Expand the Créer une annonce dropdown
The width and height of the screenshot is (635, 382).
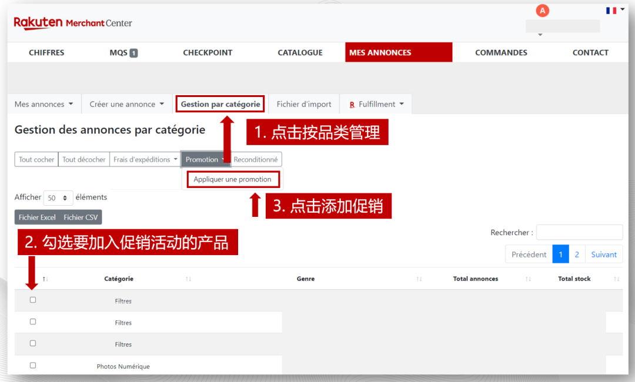(126, 103)
